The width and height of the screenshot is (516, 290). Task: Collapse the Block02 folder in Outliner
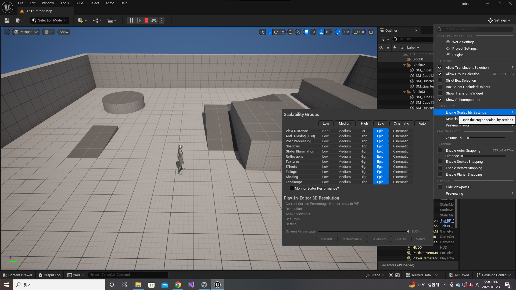[404, 65]
